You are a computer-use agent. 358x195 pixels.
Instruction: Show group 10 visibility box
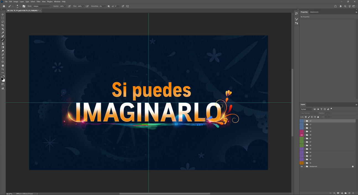click(x=302, y=131)
